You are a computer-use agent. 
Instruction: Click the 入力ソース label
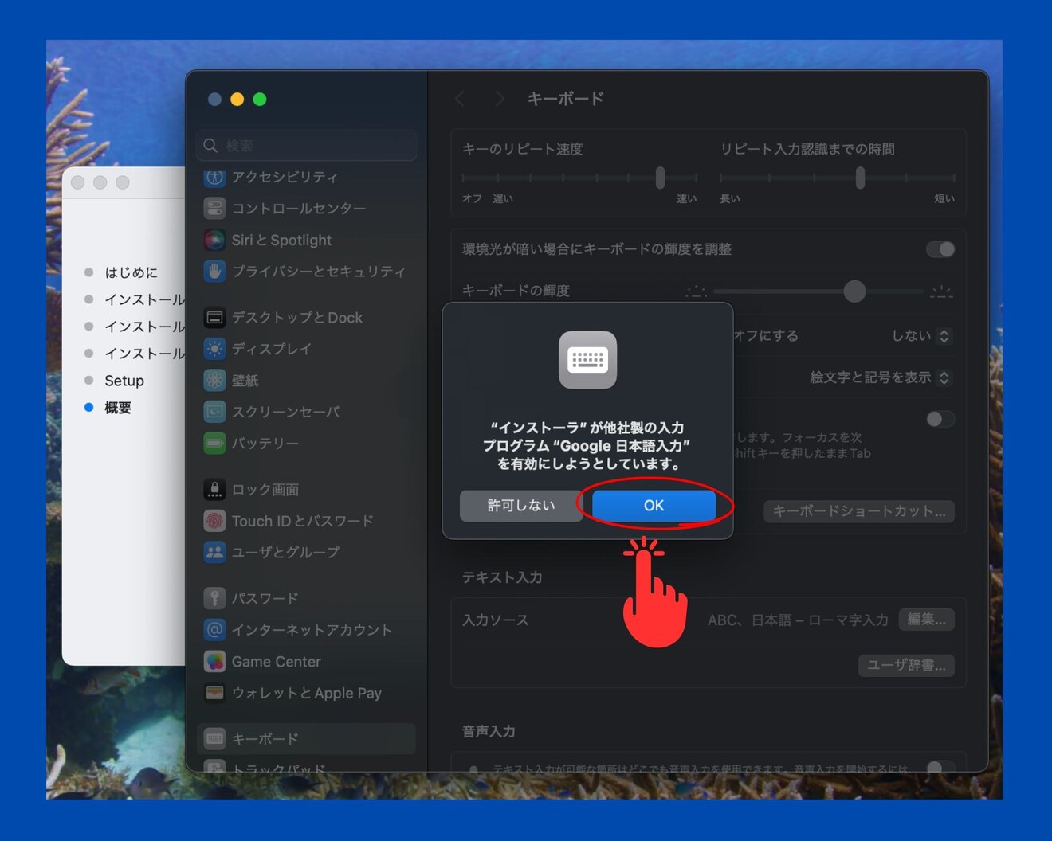click(496, 620)
